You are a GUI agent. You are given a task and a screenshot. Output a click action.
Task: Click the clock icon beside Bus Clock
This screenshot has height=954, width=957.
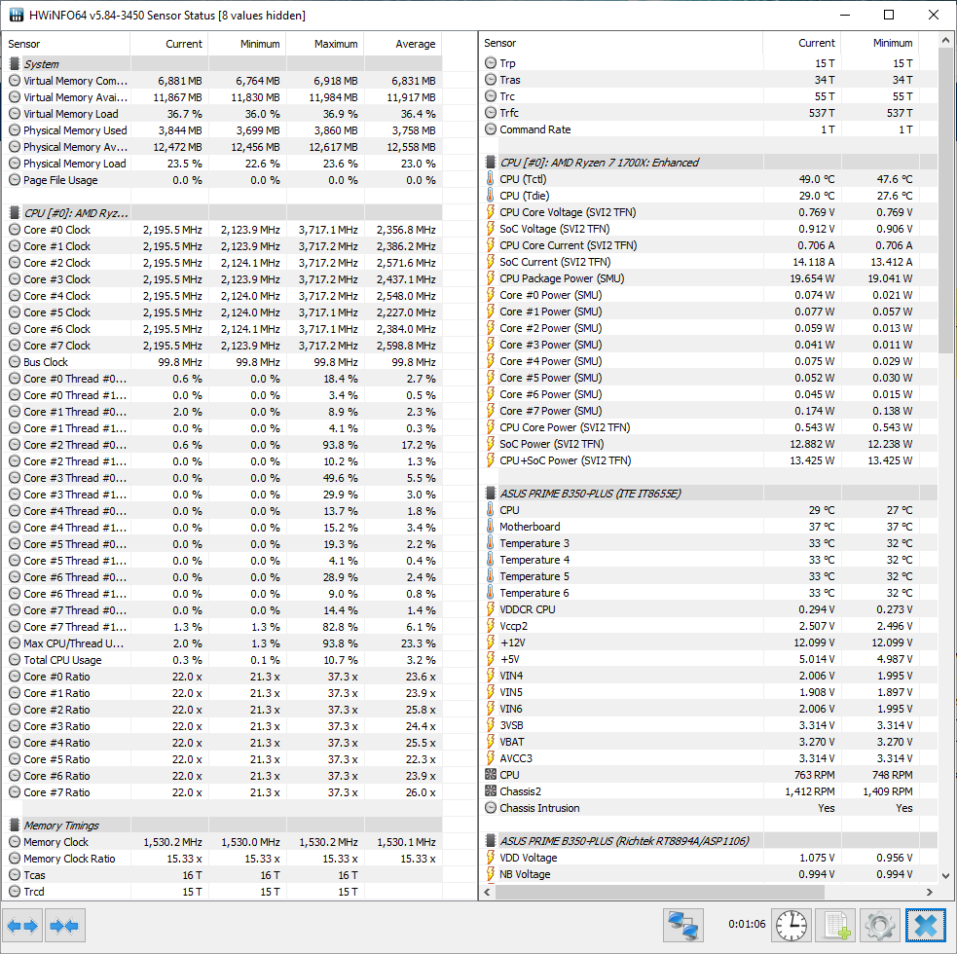[15, 361]
